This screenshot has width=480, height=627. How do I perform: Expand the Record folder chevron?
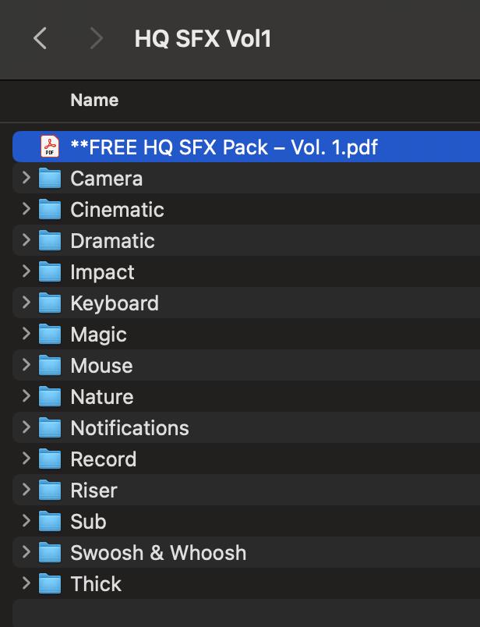click(x=26, y=459)
